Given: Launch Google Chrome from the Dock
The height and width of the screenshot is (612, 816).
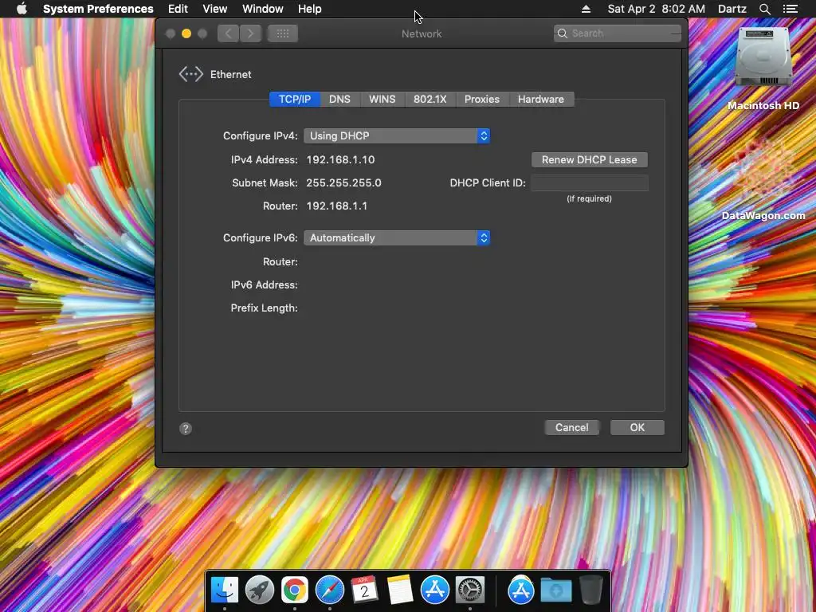Looking at the screenshot, I should coord(295,590).
